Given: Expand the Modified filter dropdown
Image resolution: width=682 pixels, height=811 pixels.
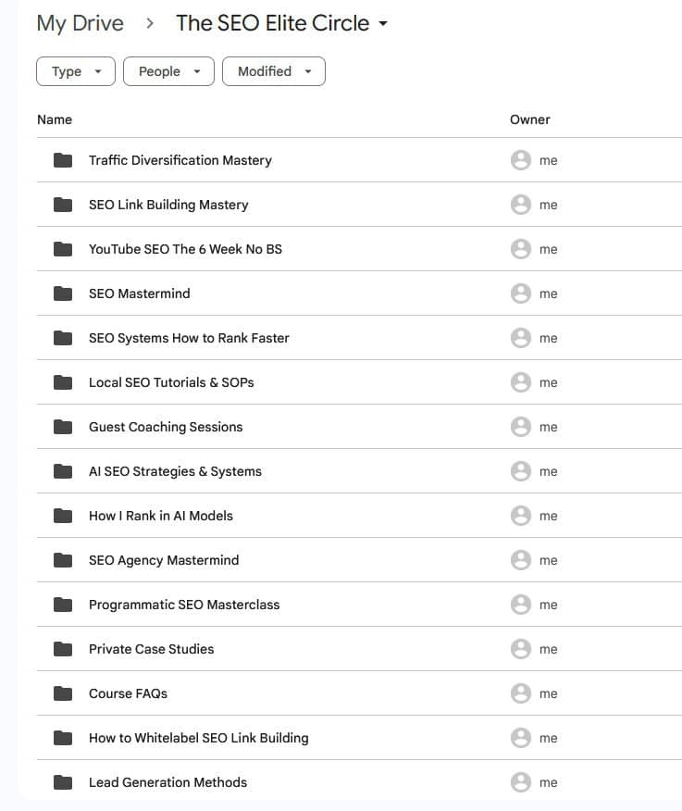Looking at the screenshot, I should click(x=274, y=71).
